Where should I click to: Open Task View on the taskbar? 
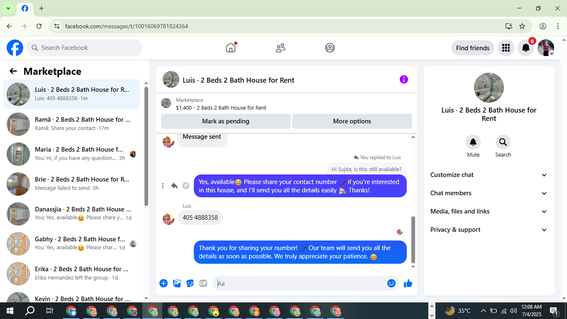pos(49,311)
